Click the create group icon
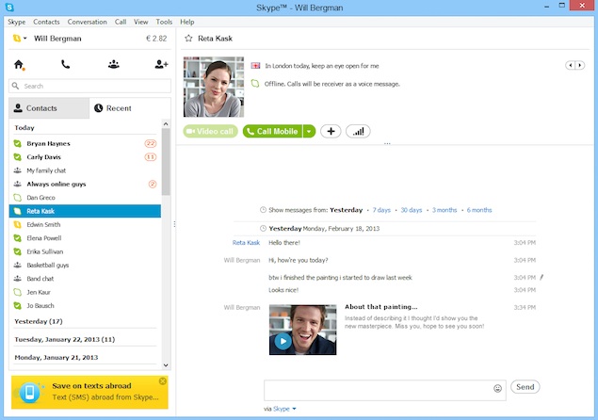 point(114,65)
